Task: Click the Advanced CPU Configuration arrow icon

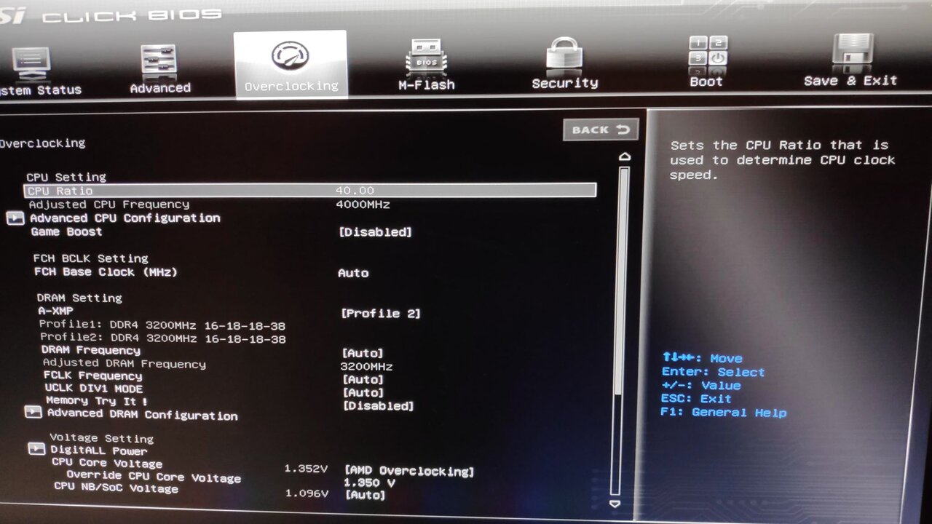Action: point(15,218)
